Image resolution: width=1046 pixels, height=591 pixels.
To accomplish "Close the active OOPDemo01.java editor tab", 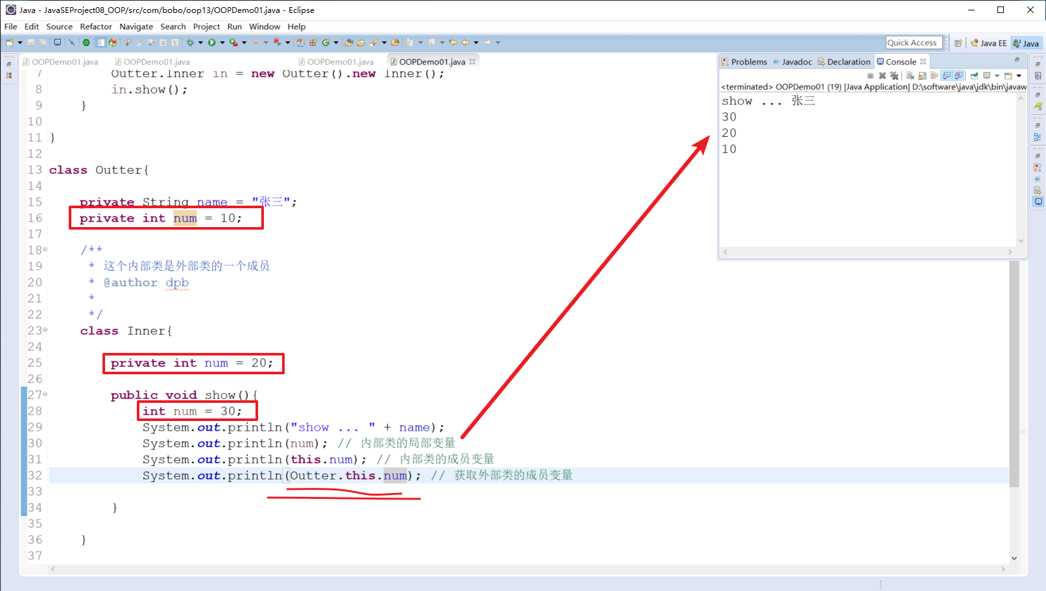I will point(473,62).
